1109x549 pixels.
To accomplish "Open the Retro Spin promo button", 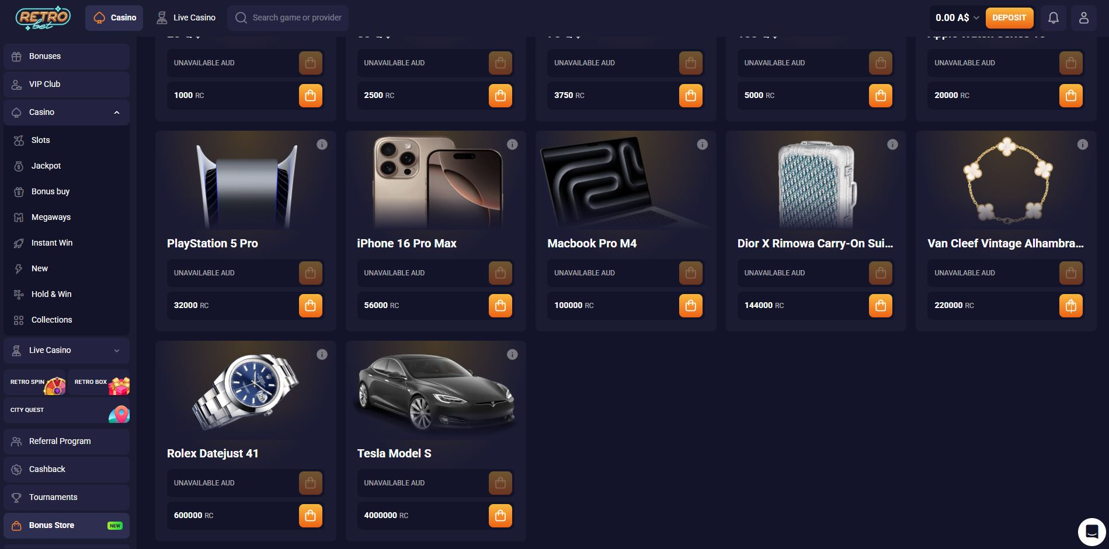I will 35,382.
